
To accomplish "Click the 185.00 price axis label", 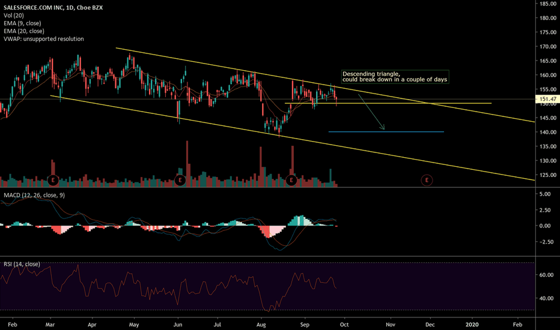I will 548,4.
